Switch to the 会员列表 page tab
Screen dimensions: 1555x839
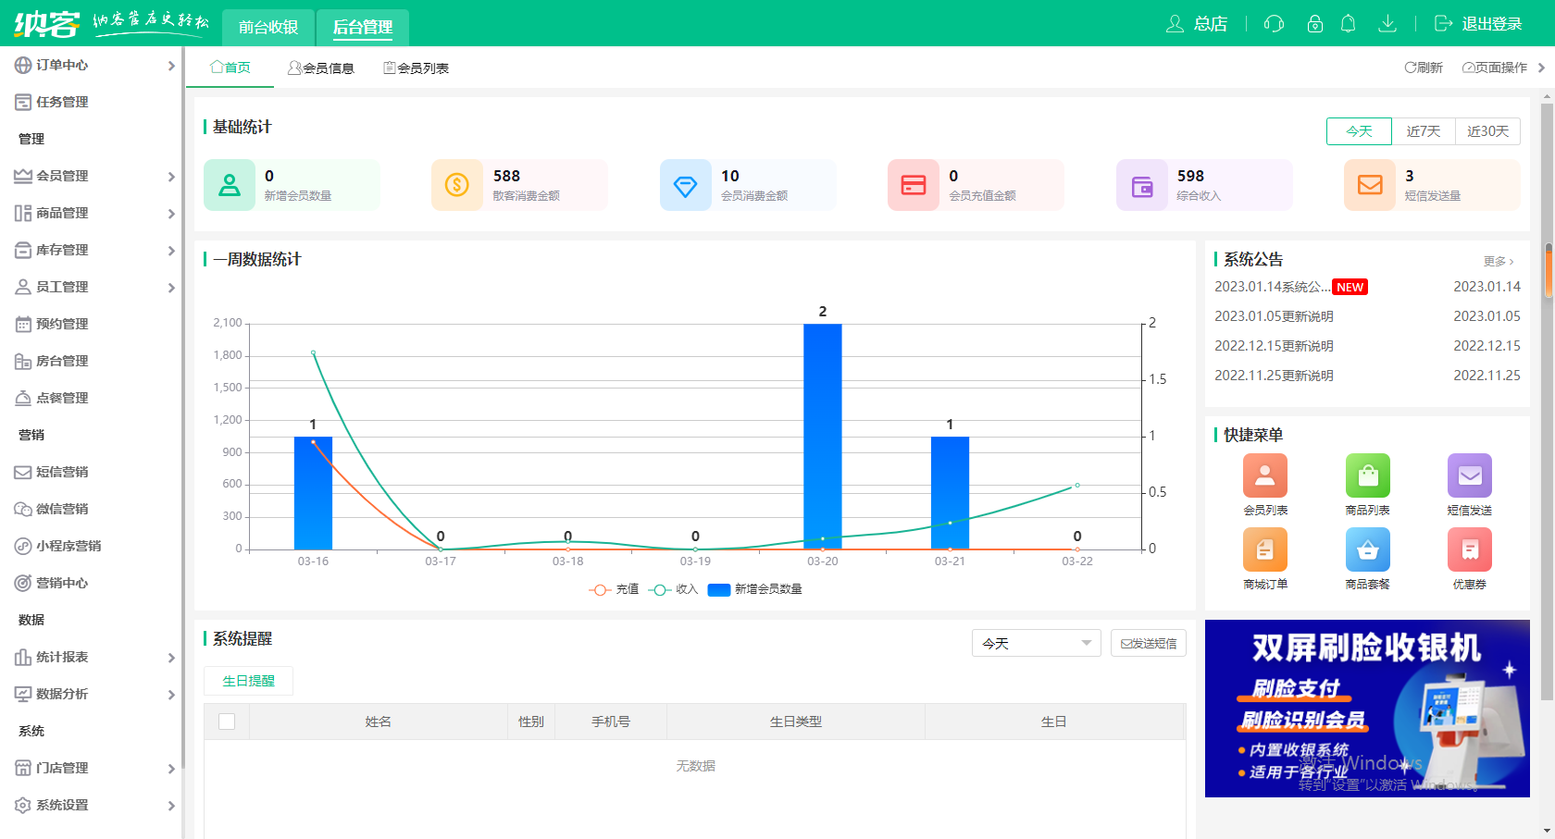pyautogui.click(x=417, y=68)
